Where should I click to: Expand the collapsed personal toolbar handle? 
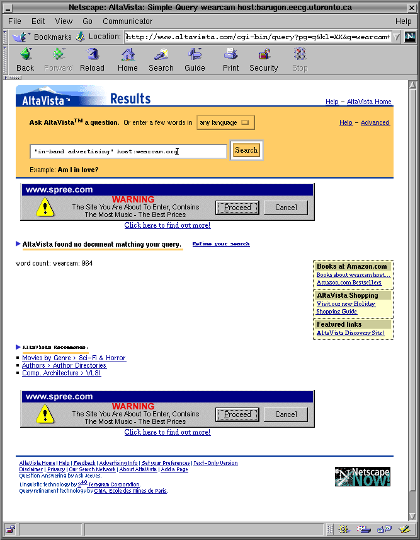(x=13, y=78)
